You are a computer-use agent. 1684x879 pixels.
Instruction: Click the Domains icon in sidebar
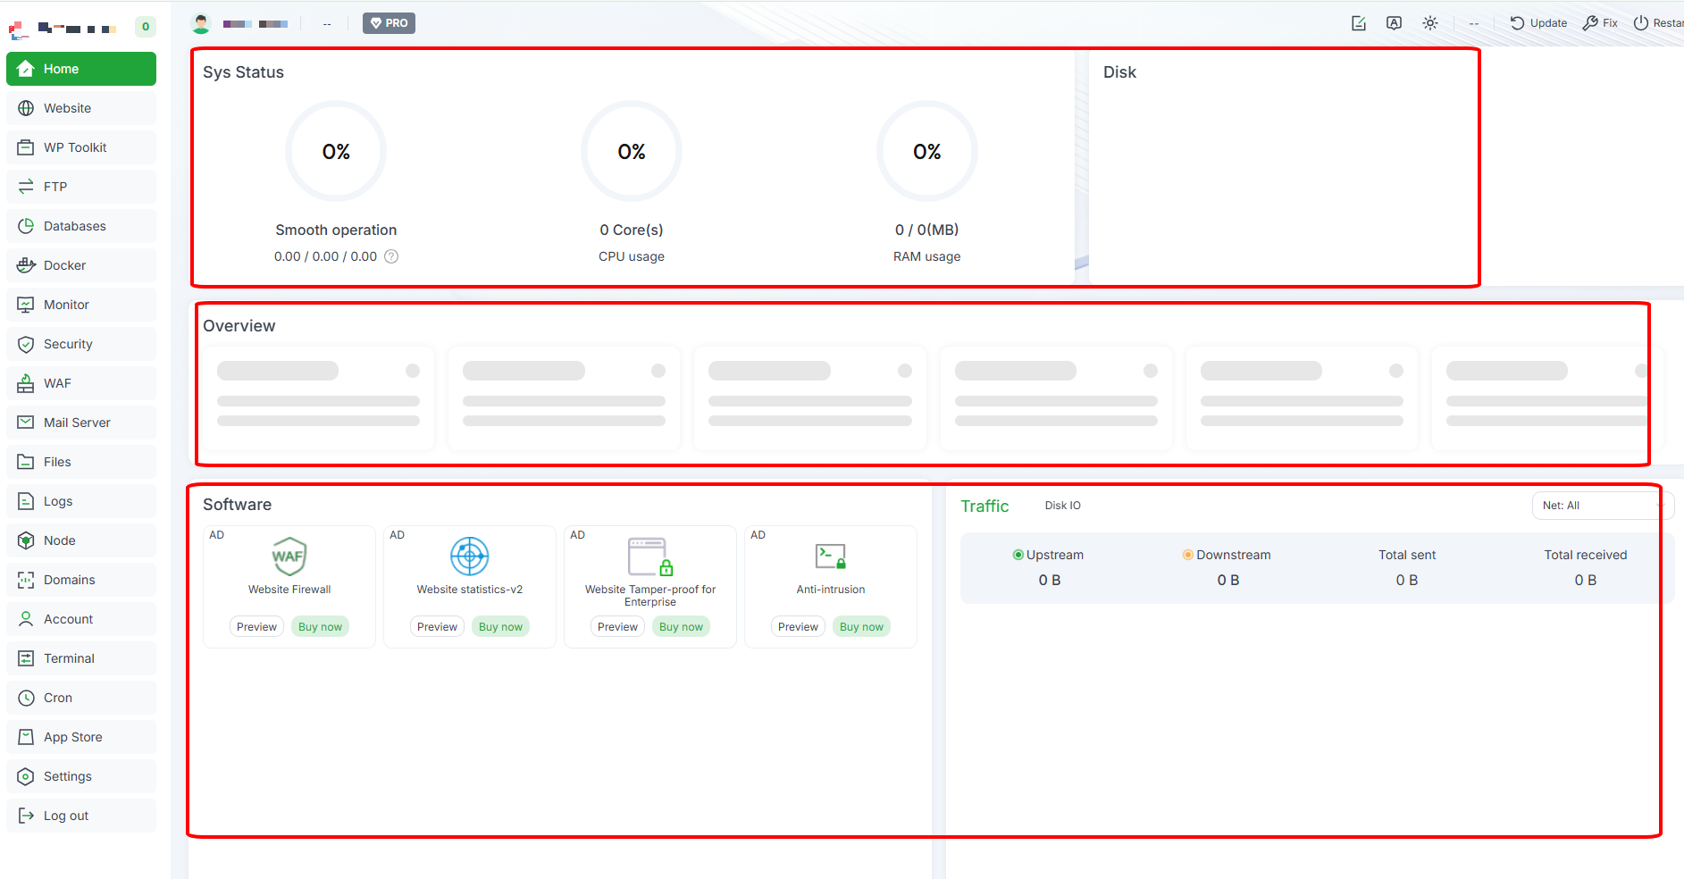[26, 580]
